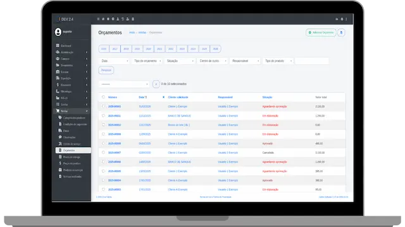The width and height of the screenshot is (405, 227).
Task: Select checkbox for order 2025-00006
Action: pos(103,162)
